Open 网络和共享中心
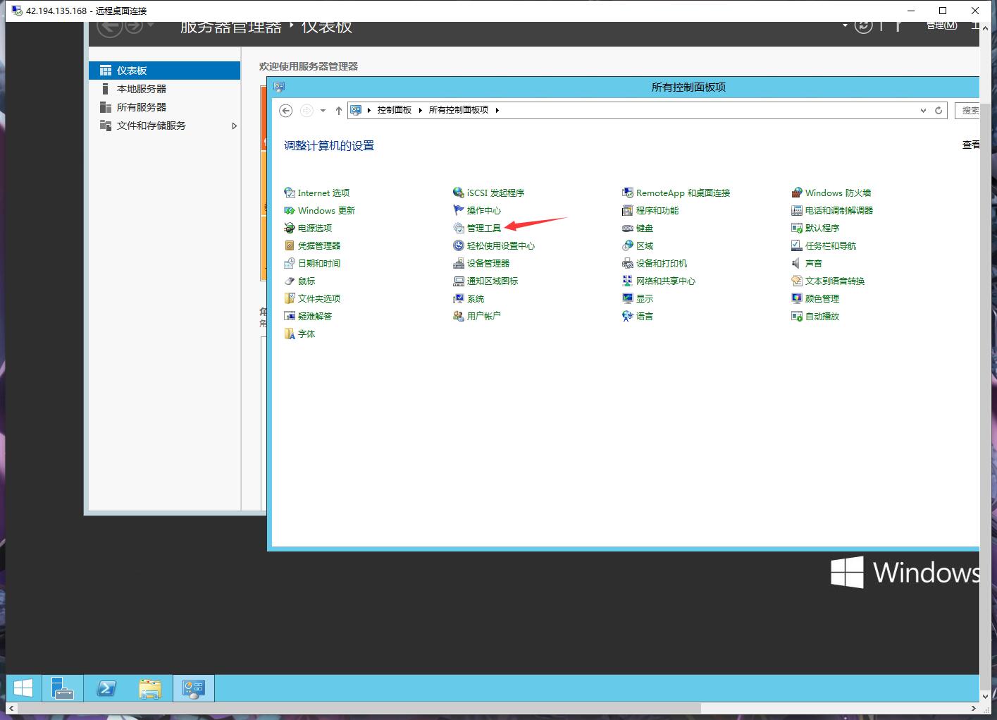This screenshot has height=720, width=997. coord(665,281)
